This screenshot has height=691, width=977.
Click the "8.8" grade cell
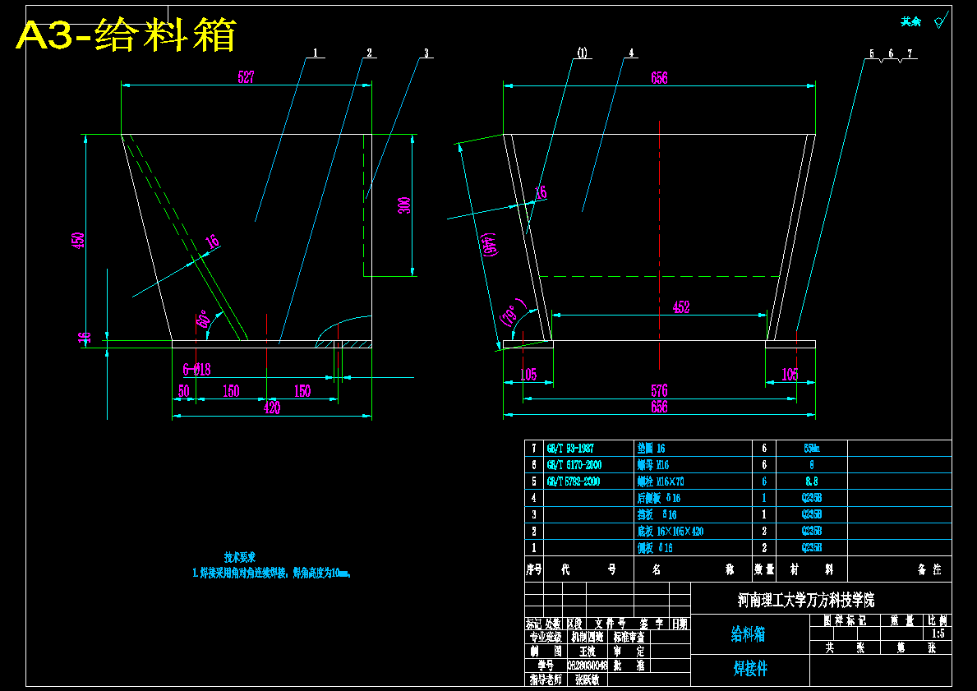point(811,481)
